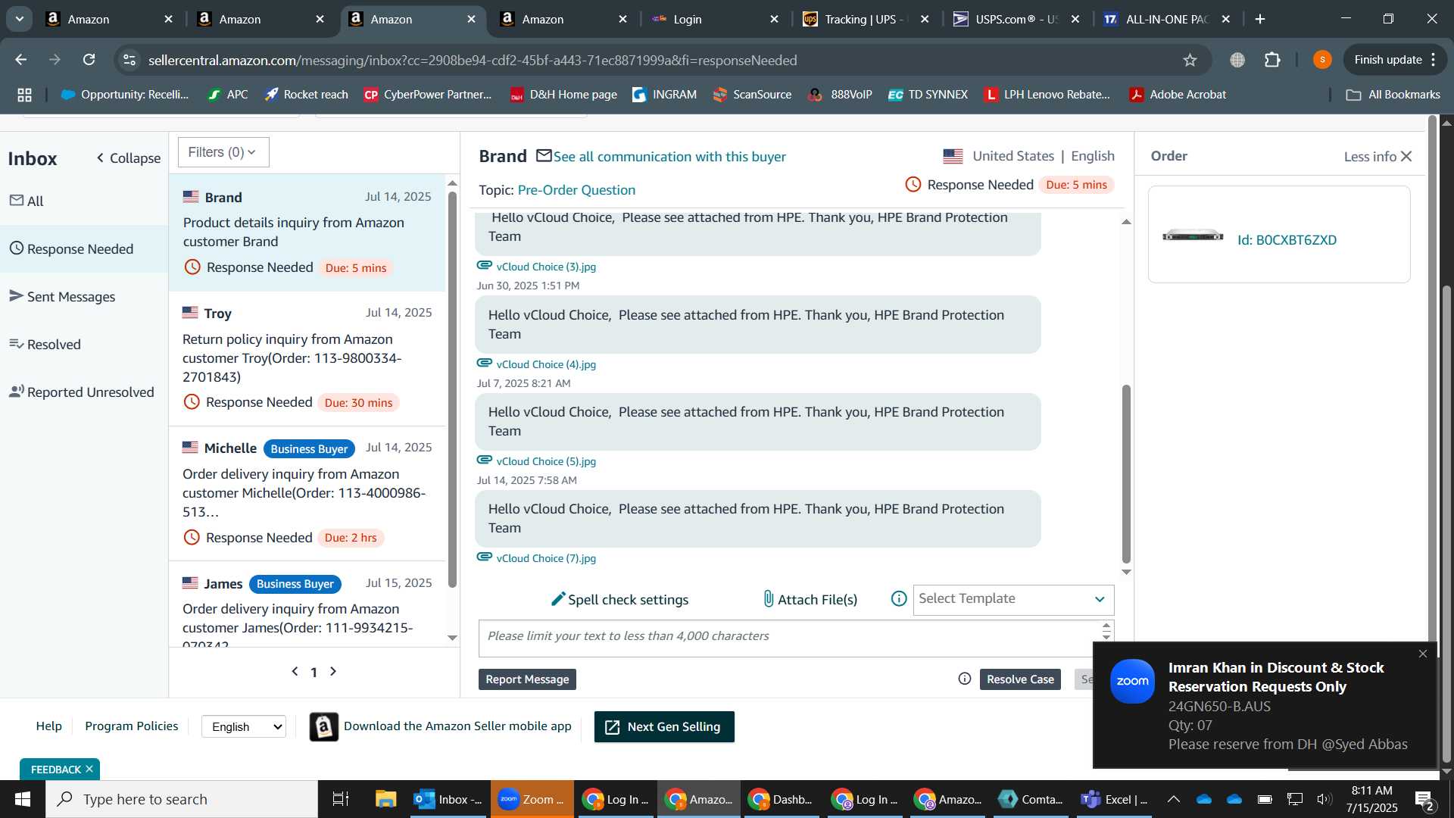Open Spell check settings
1454x818 pixels.
(620, 600)
